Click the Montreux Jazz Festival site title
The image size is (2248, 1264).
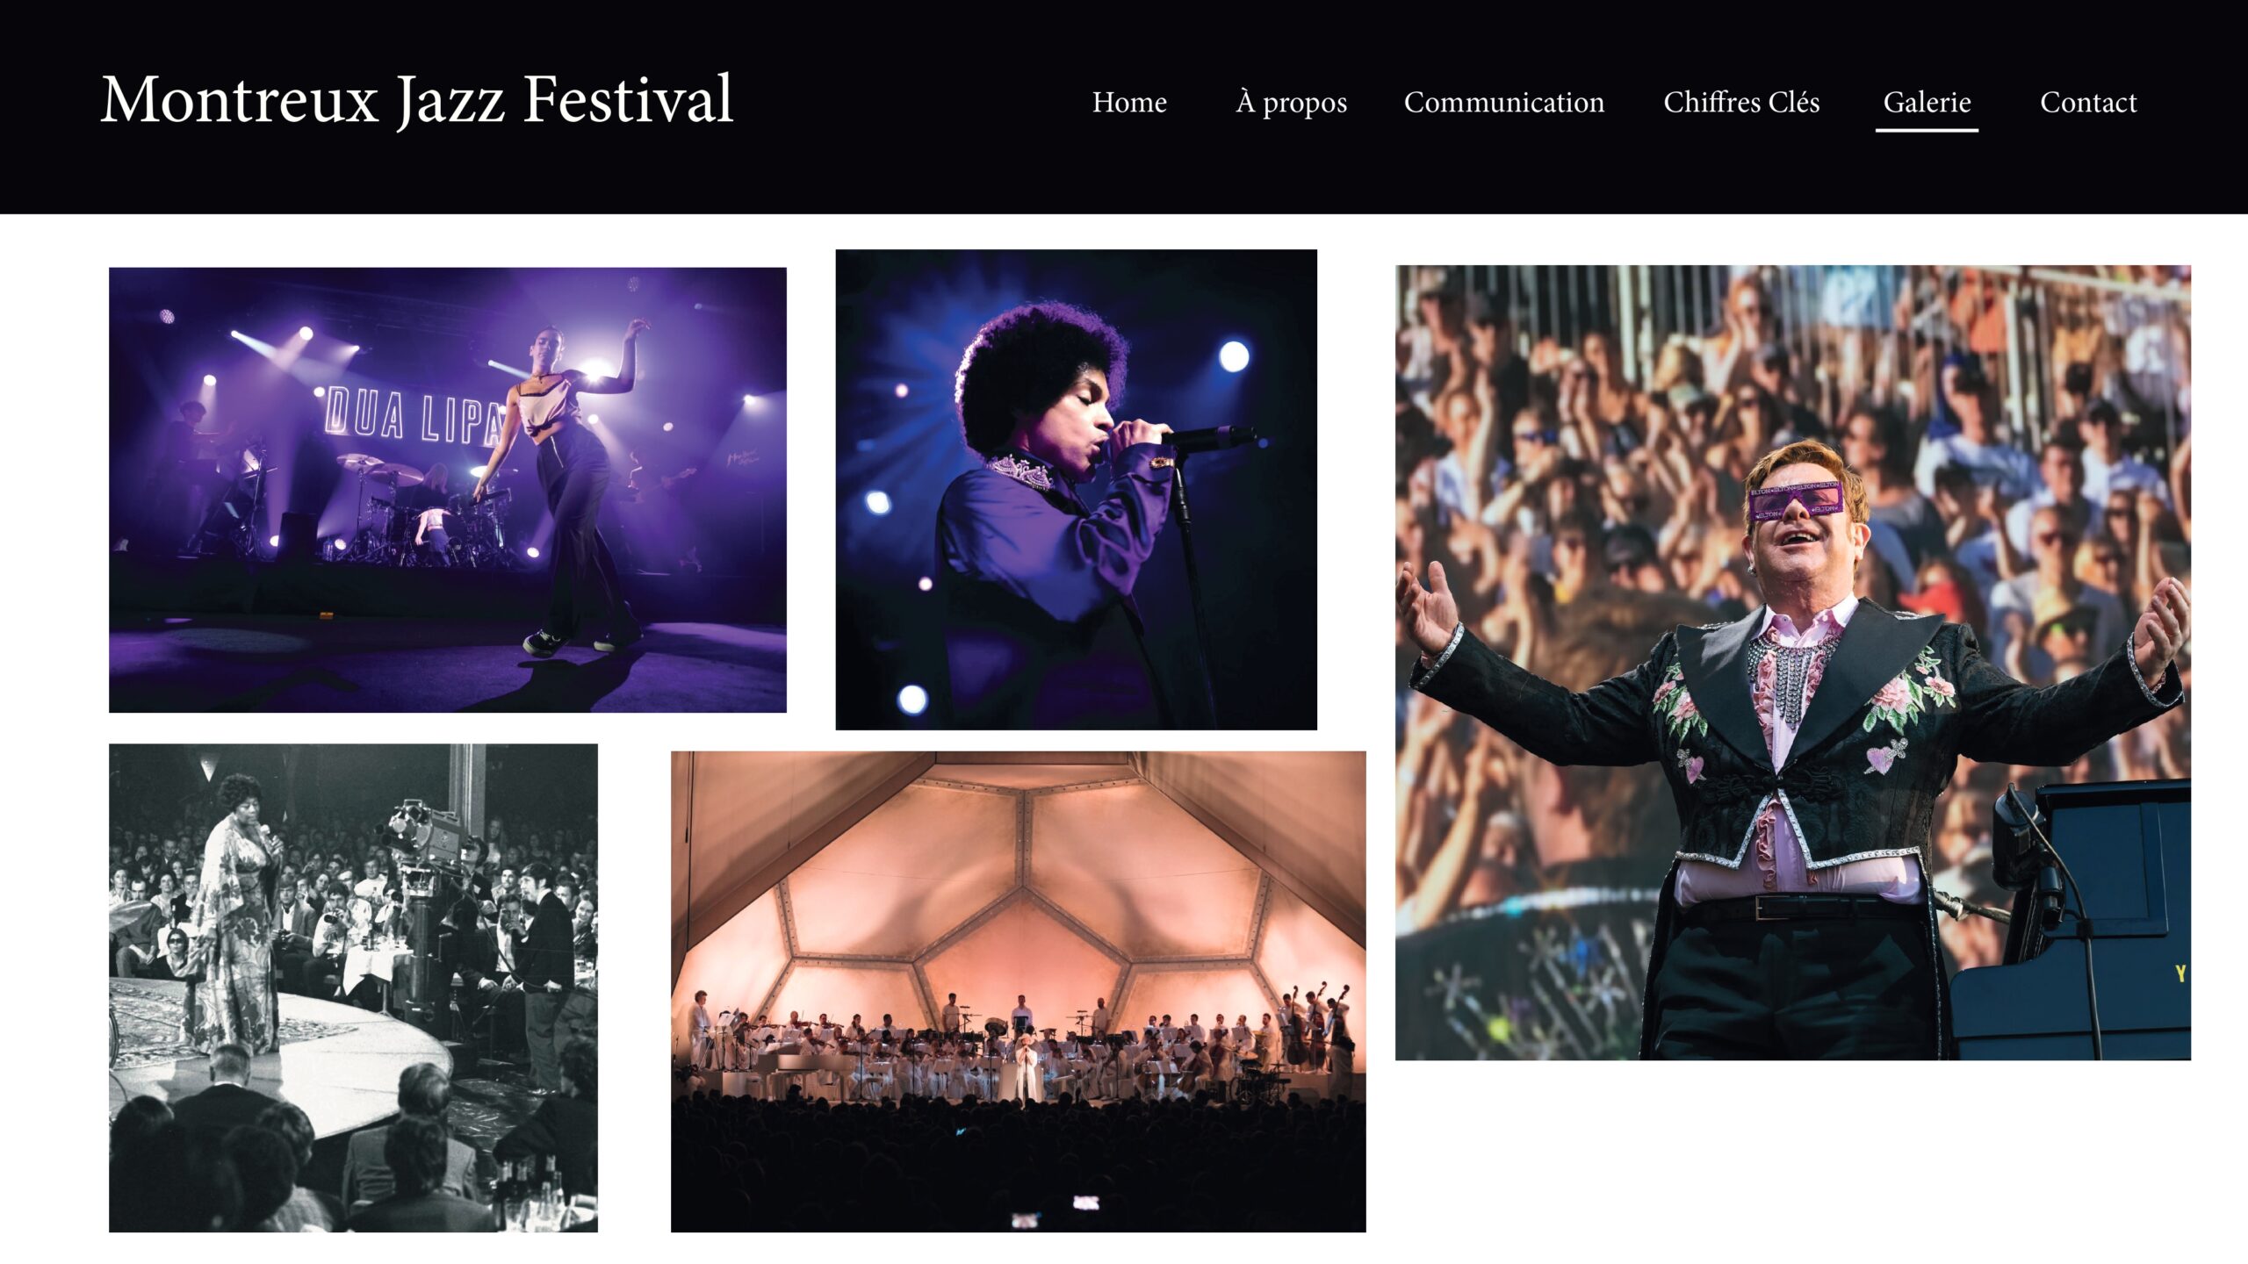[416, 99]
